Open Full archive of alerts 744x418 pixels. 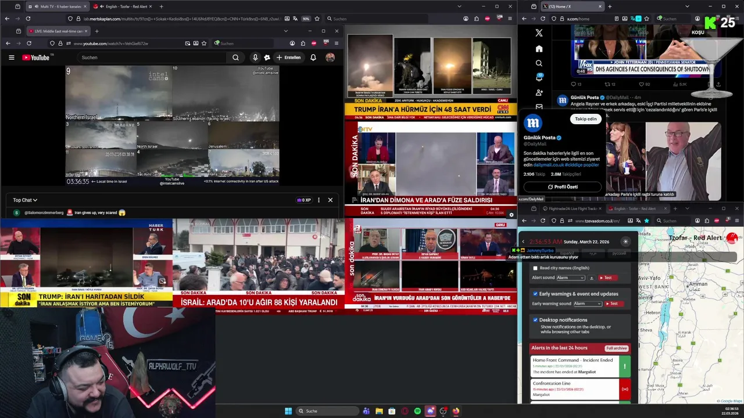616,348
